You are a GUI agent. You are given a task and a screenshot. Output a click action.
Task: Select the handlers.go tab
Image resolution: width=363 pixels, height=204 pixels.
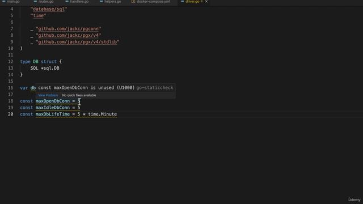79,2
